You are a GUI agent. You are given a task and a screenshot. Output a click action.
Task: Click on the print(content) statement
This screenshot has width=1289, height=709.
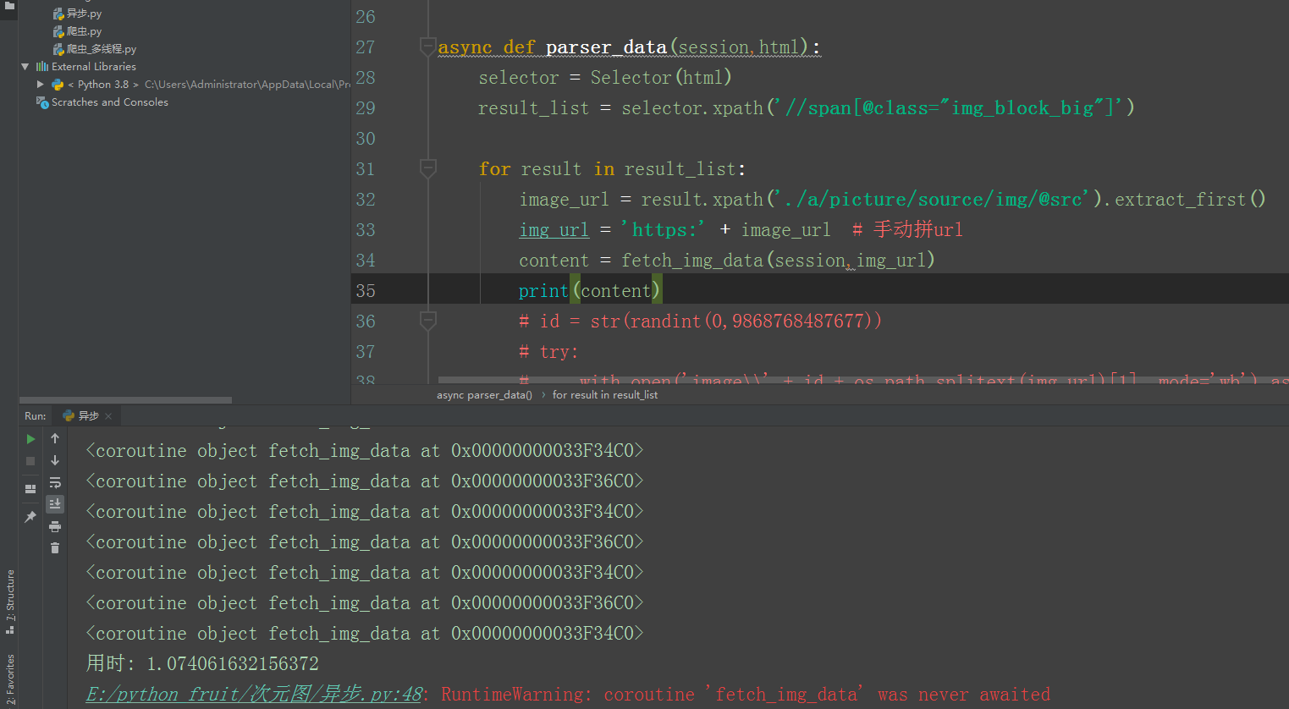590,291
